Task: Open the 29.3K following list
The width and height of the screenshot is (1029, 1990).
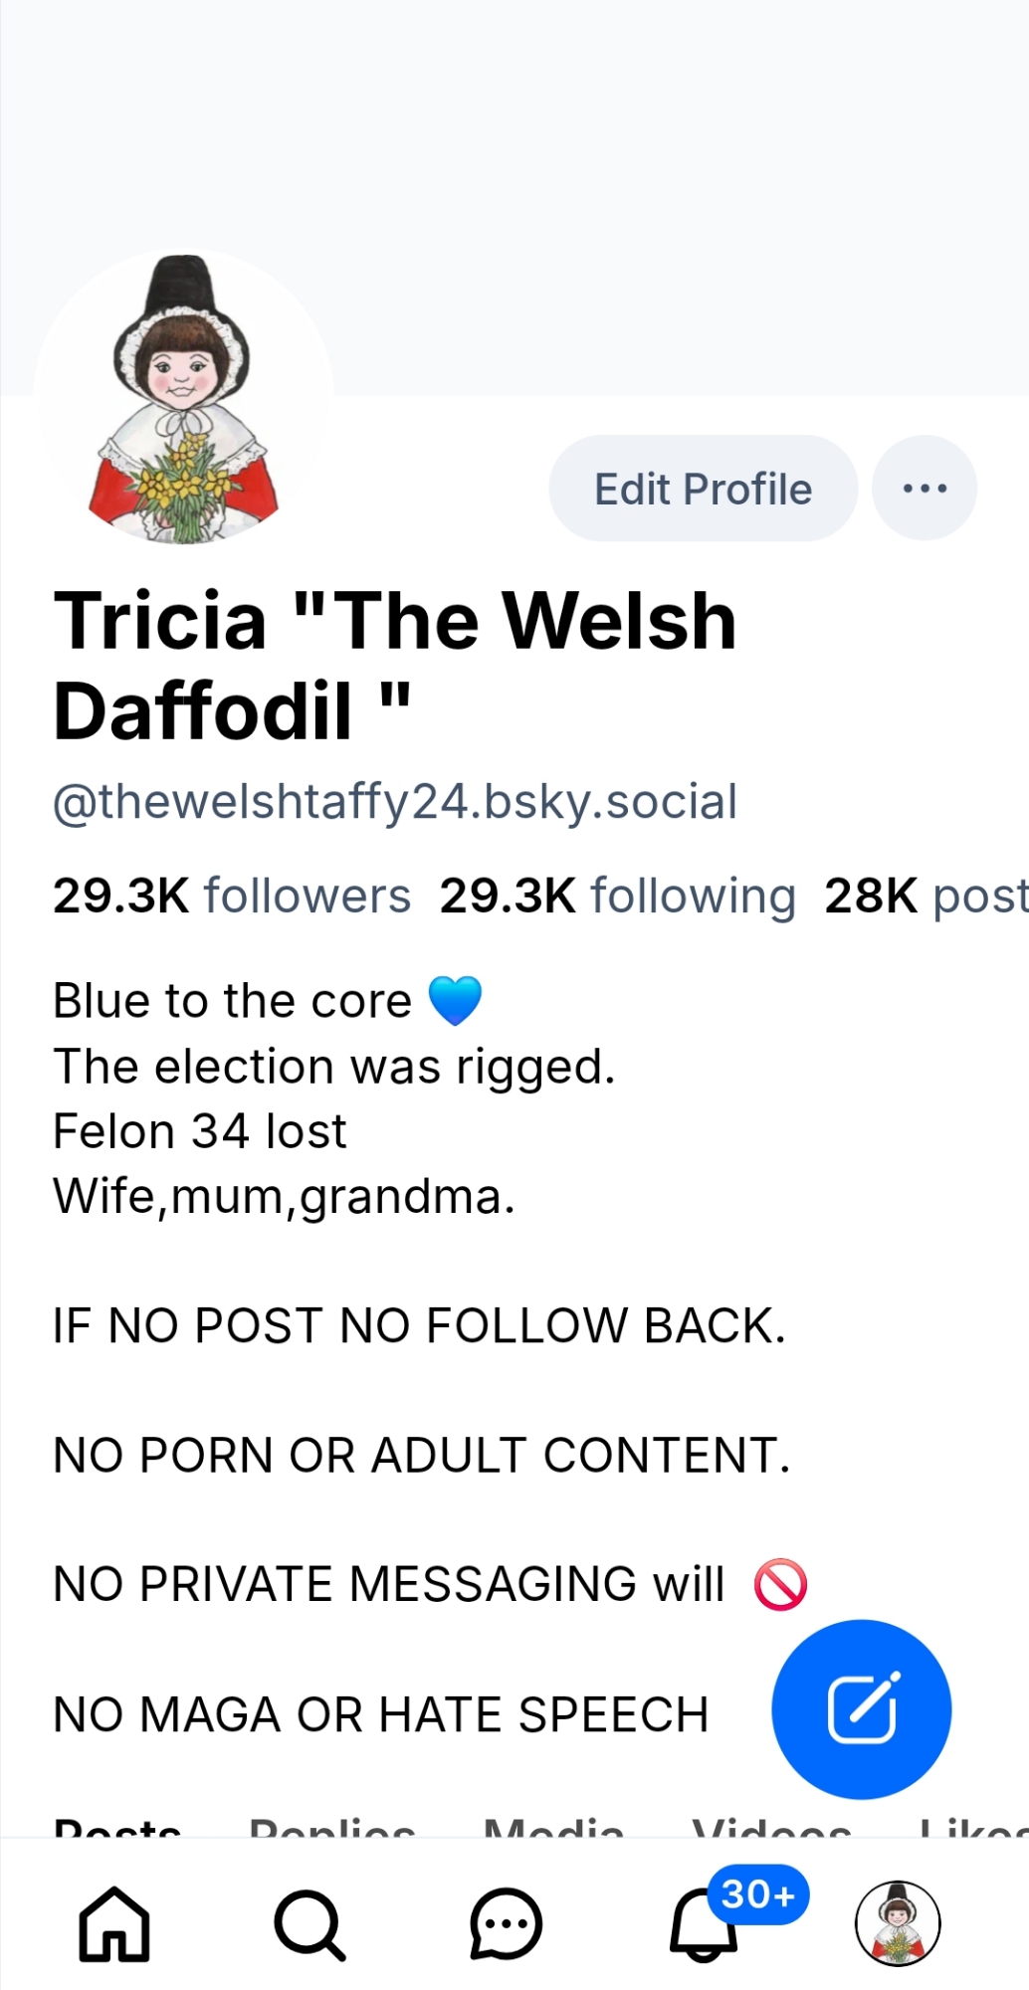Action: [618, 895]
